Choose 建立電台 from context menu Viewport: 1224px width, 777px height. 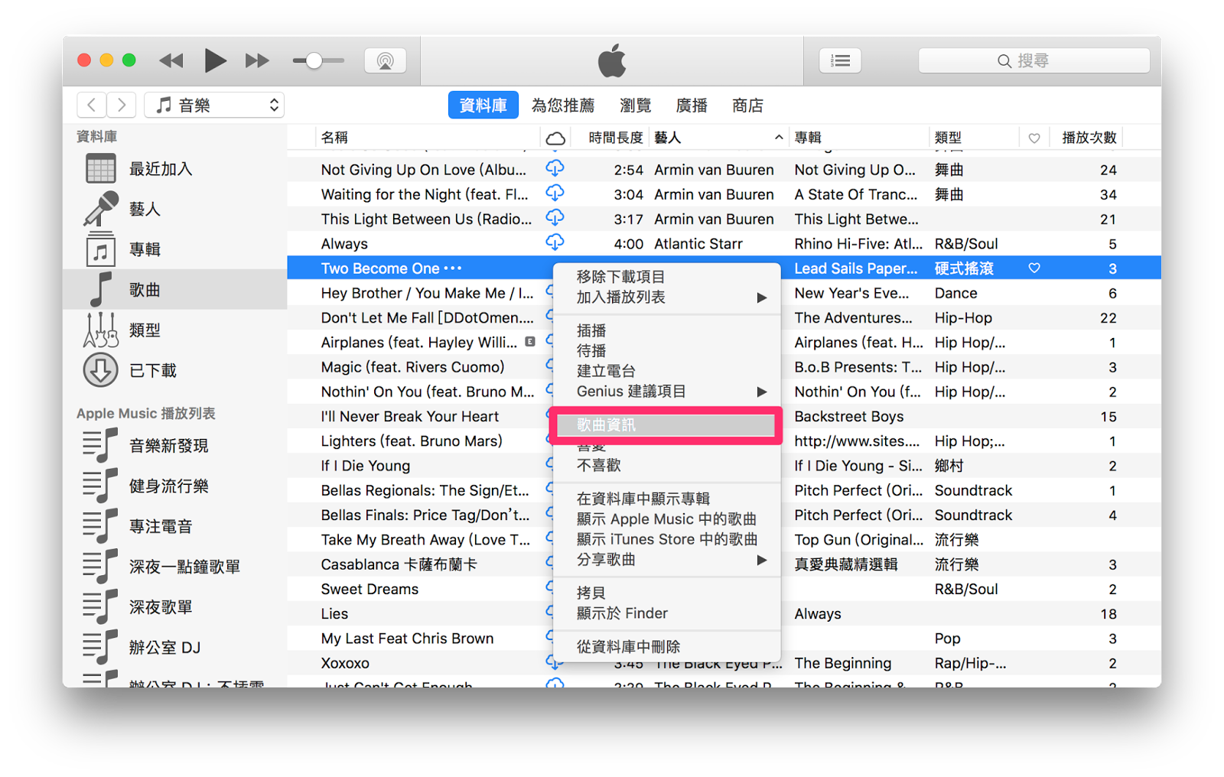666,371
